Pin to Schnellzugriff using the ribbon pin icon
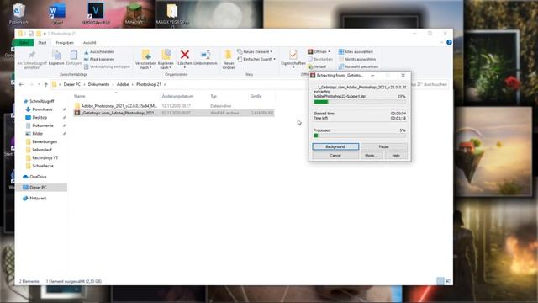Screen dimensions: 538x303 [x=32, y=55]
